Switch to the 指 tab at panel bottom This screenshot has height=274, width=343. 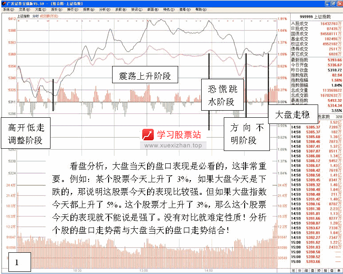pos(326,270)
